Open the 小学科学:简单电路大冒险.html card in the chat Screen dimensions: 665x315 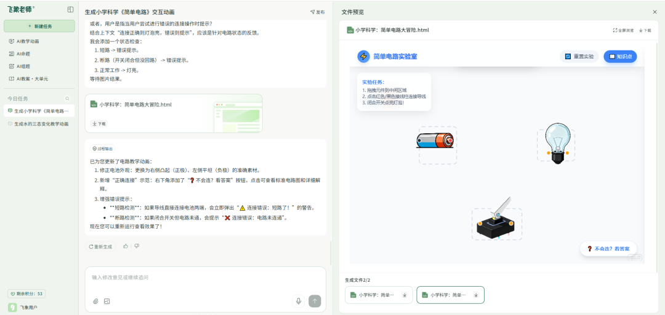coord(174,113)
